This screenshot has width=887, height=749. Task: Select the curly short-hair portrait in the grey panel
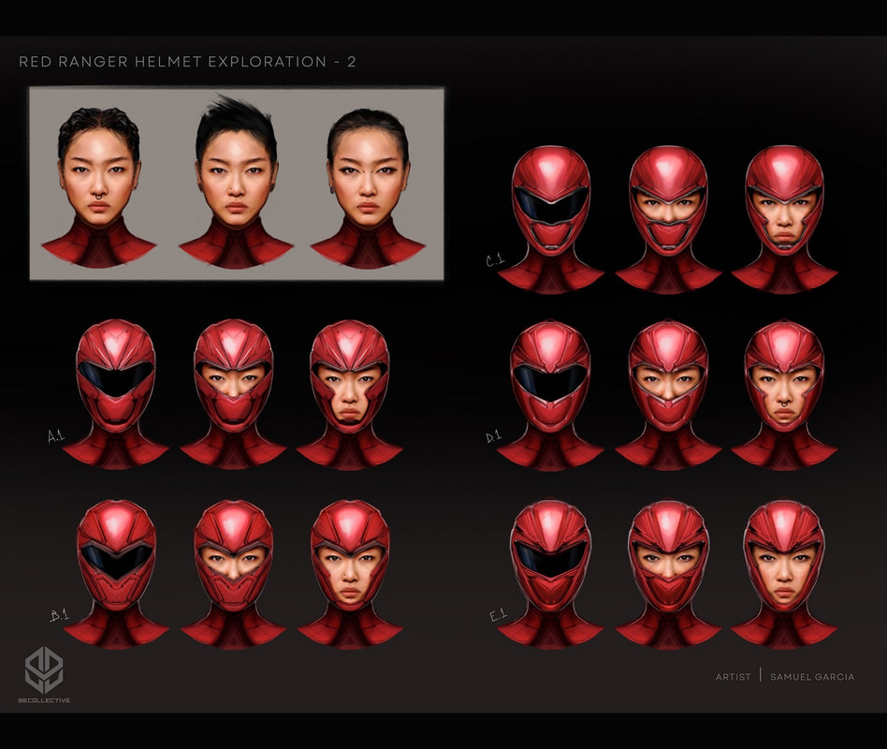[98, 187]
